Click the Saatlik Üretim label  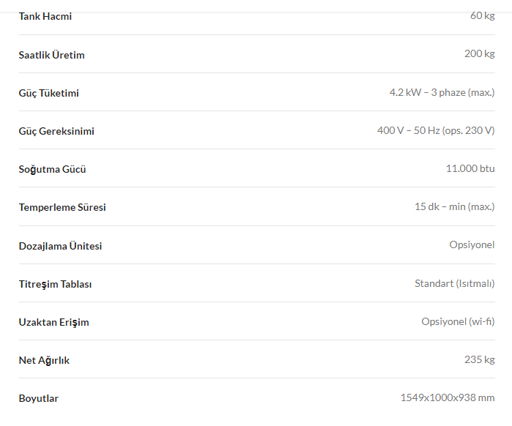(51, 55)
